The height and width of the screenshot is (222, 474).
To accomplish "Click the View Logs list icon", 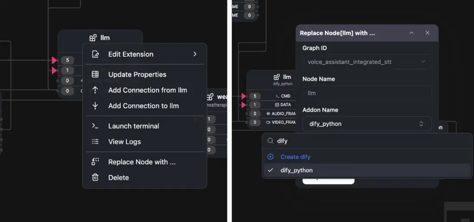I will coord(95,142).
